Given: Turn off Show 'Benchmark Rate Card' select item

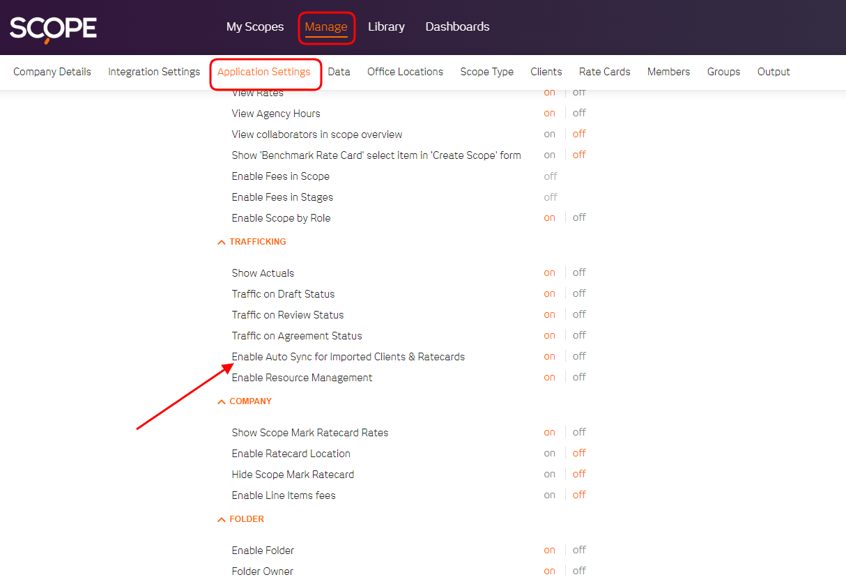Looking at the screenshot, I should [579, 155].
